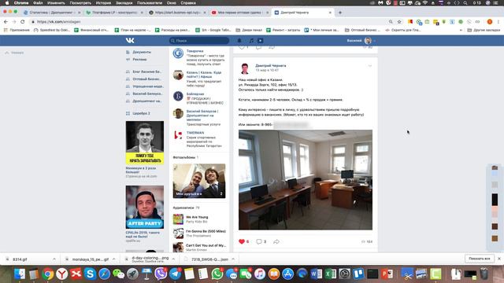Expand 8314.gif download options

point(54,259)
